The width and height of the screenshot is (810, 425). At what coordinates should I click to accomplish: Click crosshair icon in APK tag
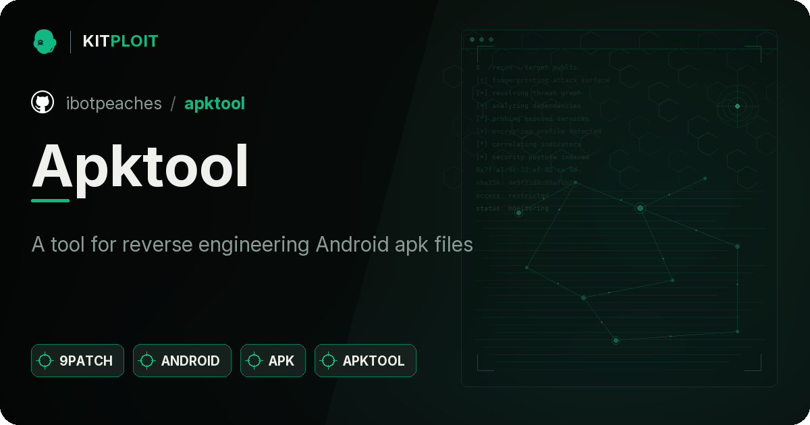coord(254,361)
